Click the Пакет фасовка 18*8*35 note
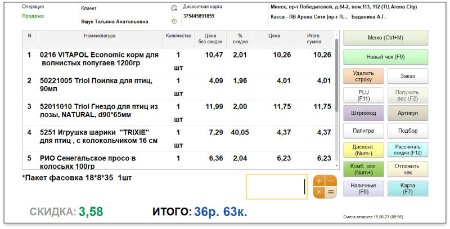The image size is (450, 229). point(77,178)
